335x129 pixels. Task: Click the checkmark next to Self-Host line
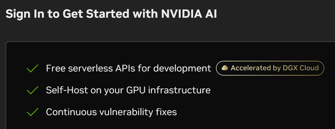tap(33, 90)
